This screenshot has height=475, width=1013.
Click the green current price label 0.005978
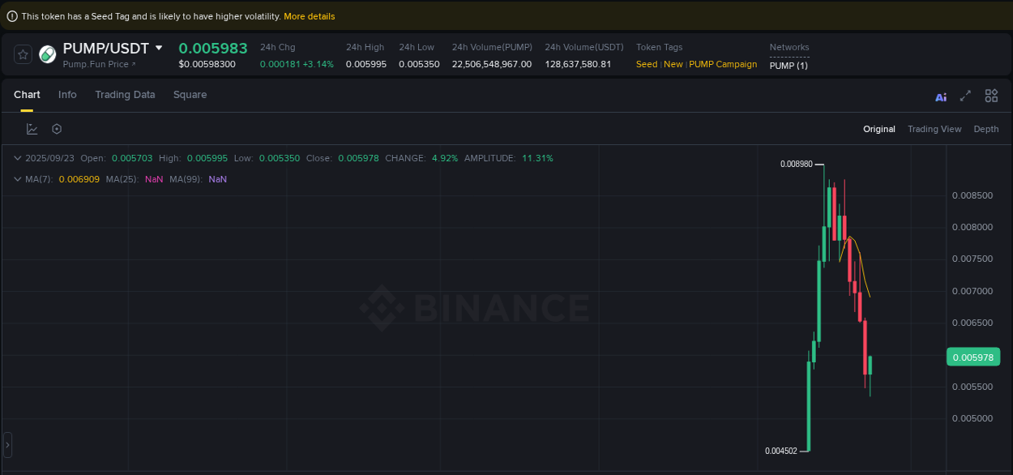coord(973,357)
